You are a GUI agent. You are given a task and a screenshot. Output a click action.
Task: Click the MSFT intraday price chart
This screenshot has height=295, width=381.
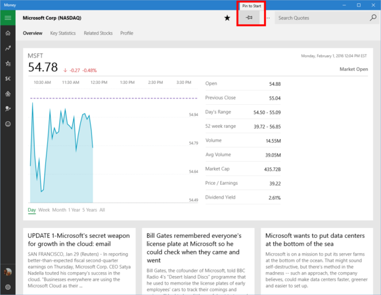113,146
